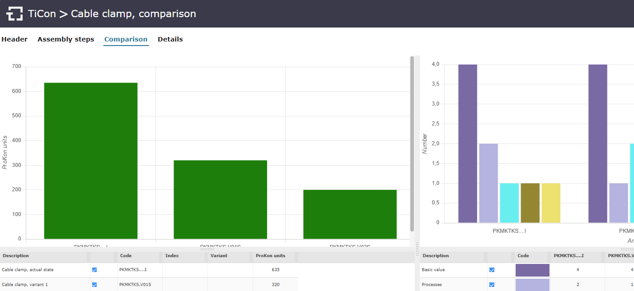Select the Comparison tab
The image size is (634, 291).
point(126,39)
